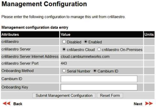Click the Onboarding Key label
The image size is (156, 107).
tap(15, 87)
